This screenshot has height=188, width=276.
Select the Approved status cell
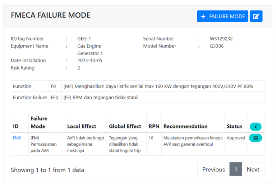pos(236,138)
